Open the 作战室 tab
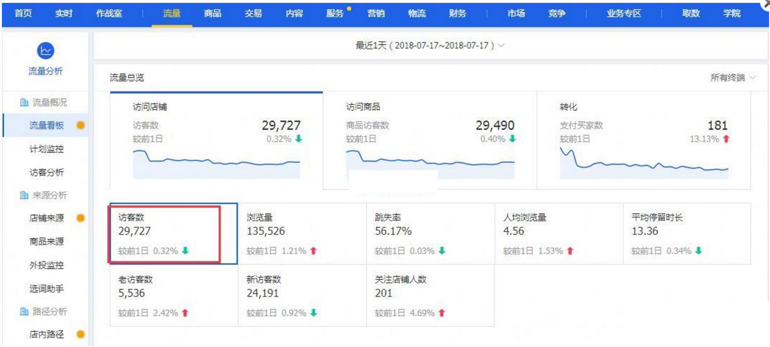Viewport: 770px width, 347px height. 109,13
